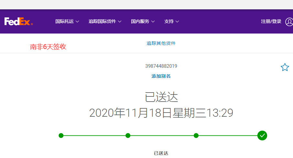Viewport: 293px width, 158px height.
Task: Open the 支持 menu
Action: (169, 22)
